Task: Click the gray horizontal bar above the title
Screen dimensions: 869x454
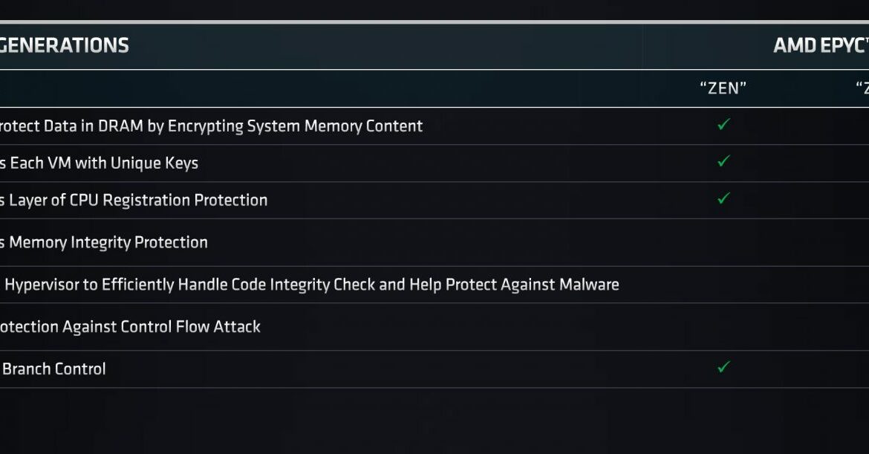Action: [434, 22]
